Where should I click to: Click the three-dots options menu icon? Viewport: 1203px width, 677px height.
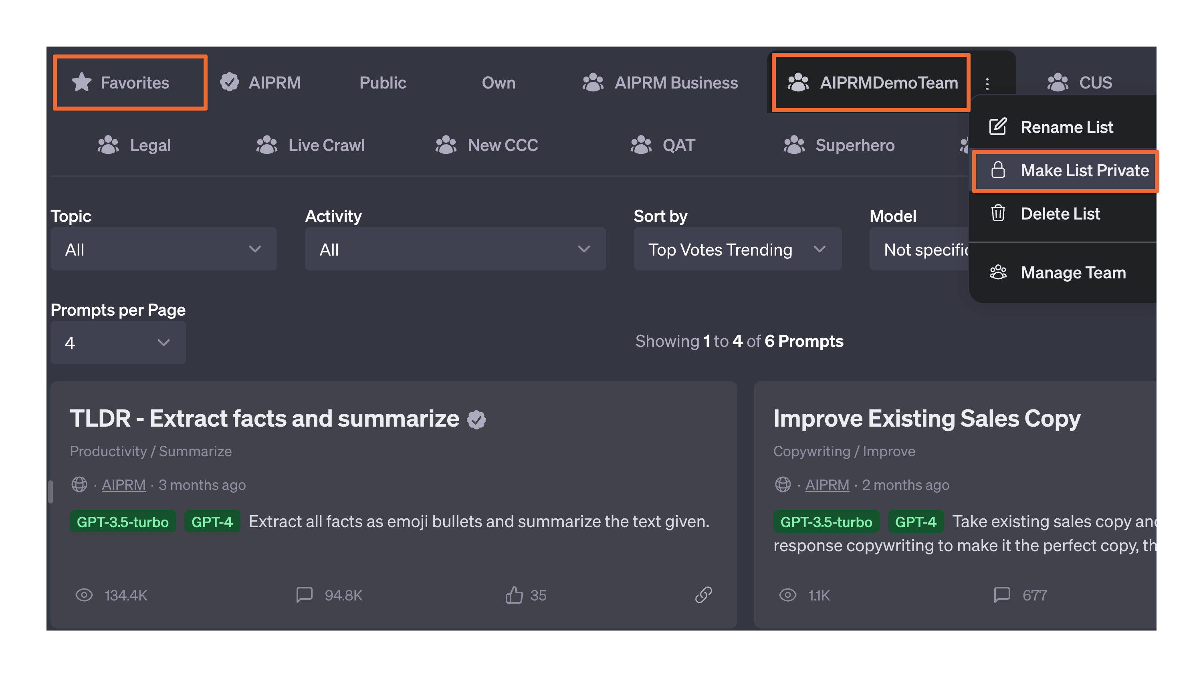[x=987, y=83]
